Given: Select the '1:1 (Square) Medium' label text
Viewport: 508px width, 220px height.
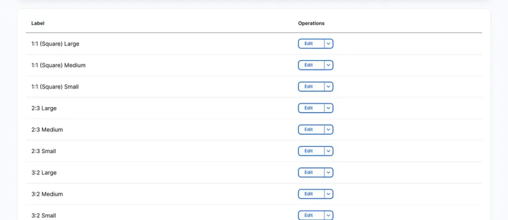Looking at the screenshot, I should coord(59,65).
